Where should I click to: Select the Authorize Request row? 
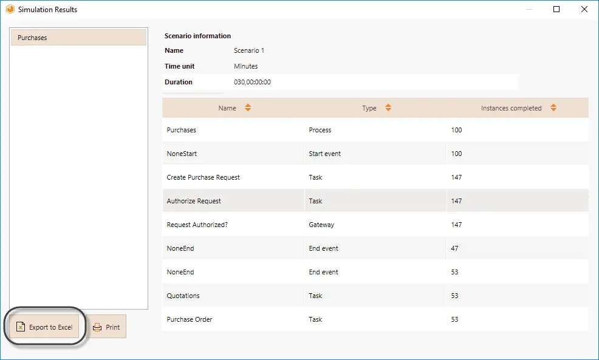click(375, 201)
